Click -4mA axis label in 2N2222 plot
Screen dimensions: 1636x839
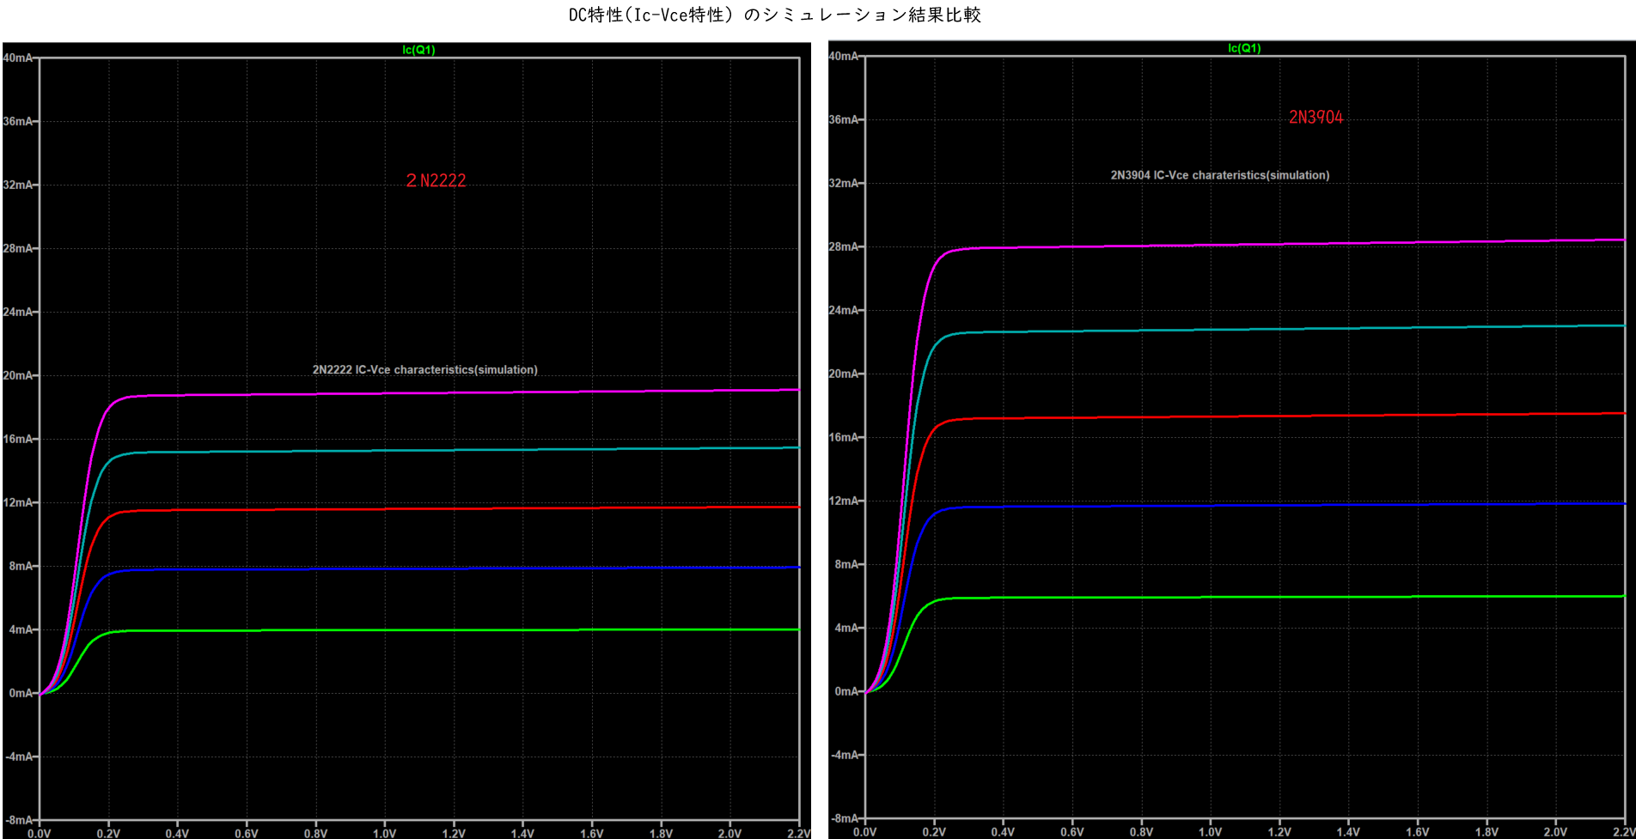point(19,757)
